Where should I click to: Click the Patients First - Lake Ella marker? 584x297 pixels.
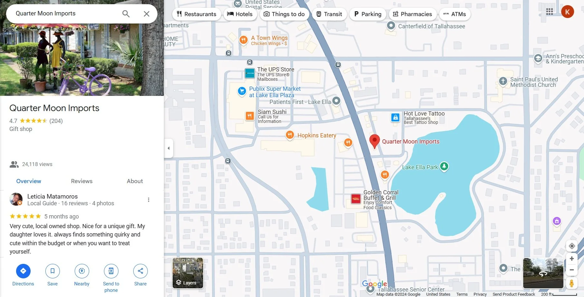336,101
